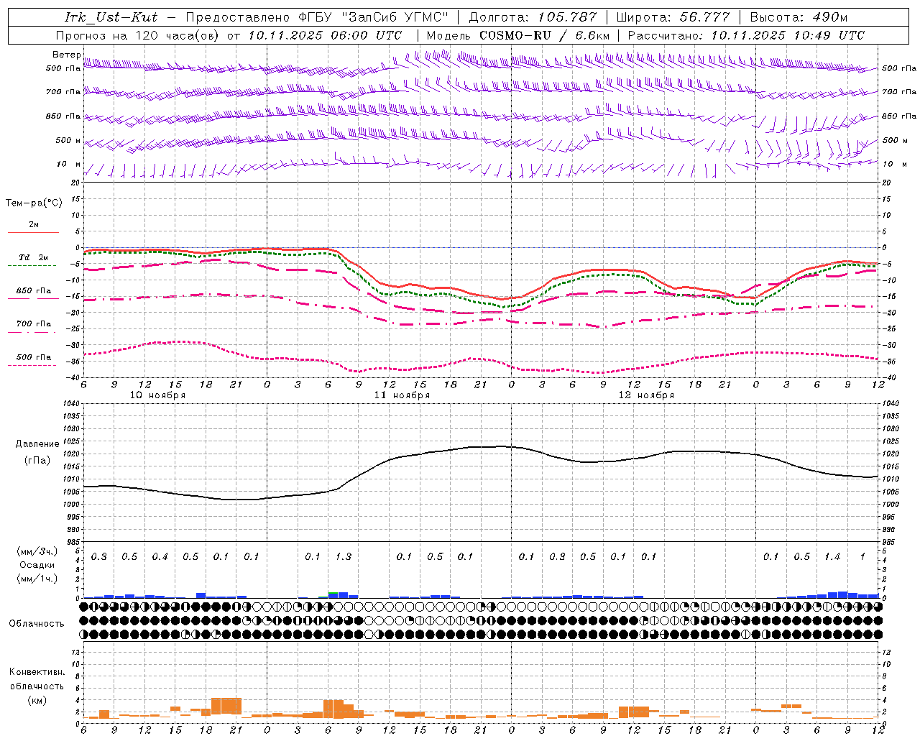
Task: Click the (мм/3ч.) precipitation unit label
Action: point(37,552)
